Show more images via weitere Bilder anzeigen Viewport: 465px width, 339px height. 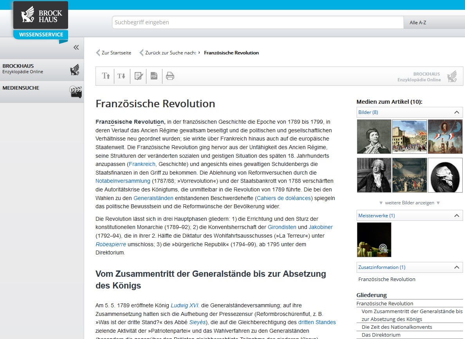coord(409,203)
